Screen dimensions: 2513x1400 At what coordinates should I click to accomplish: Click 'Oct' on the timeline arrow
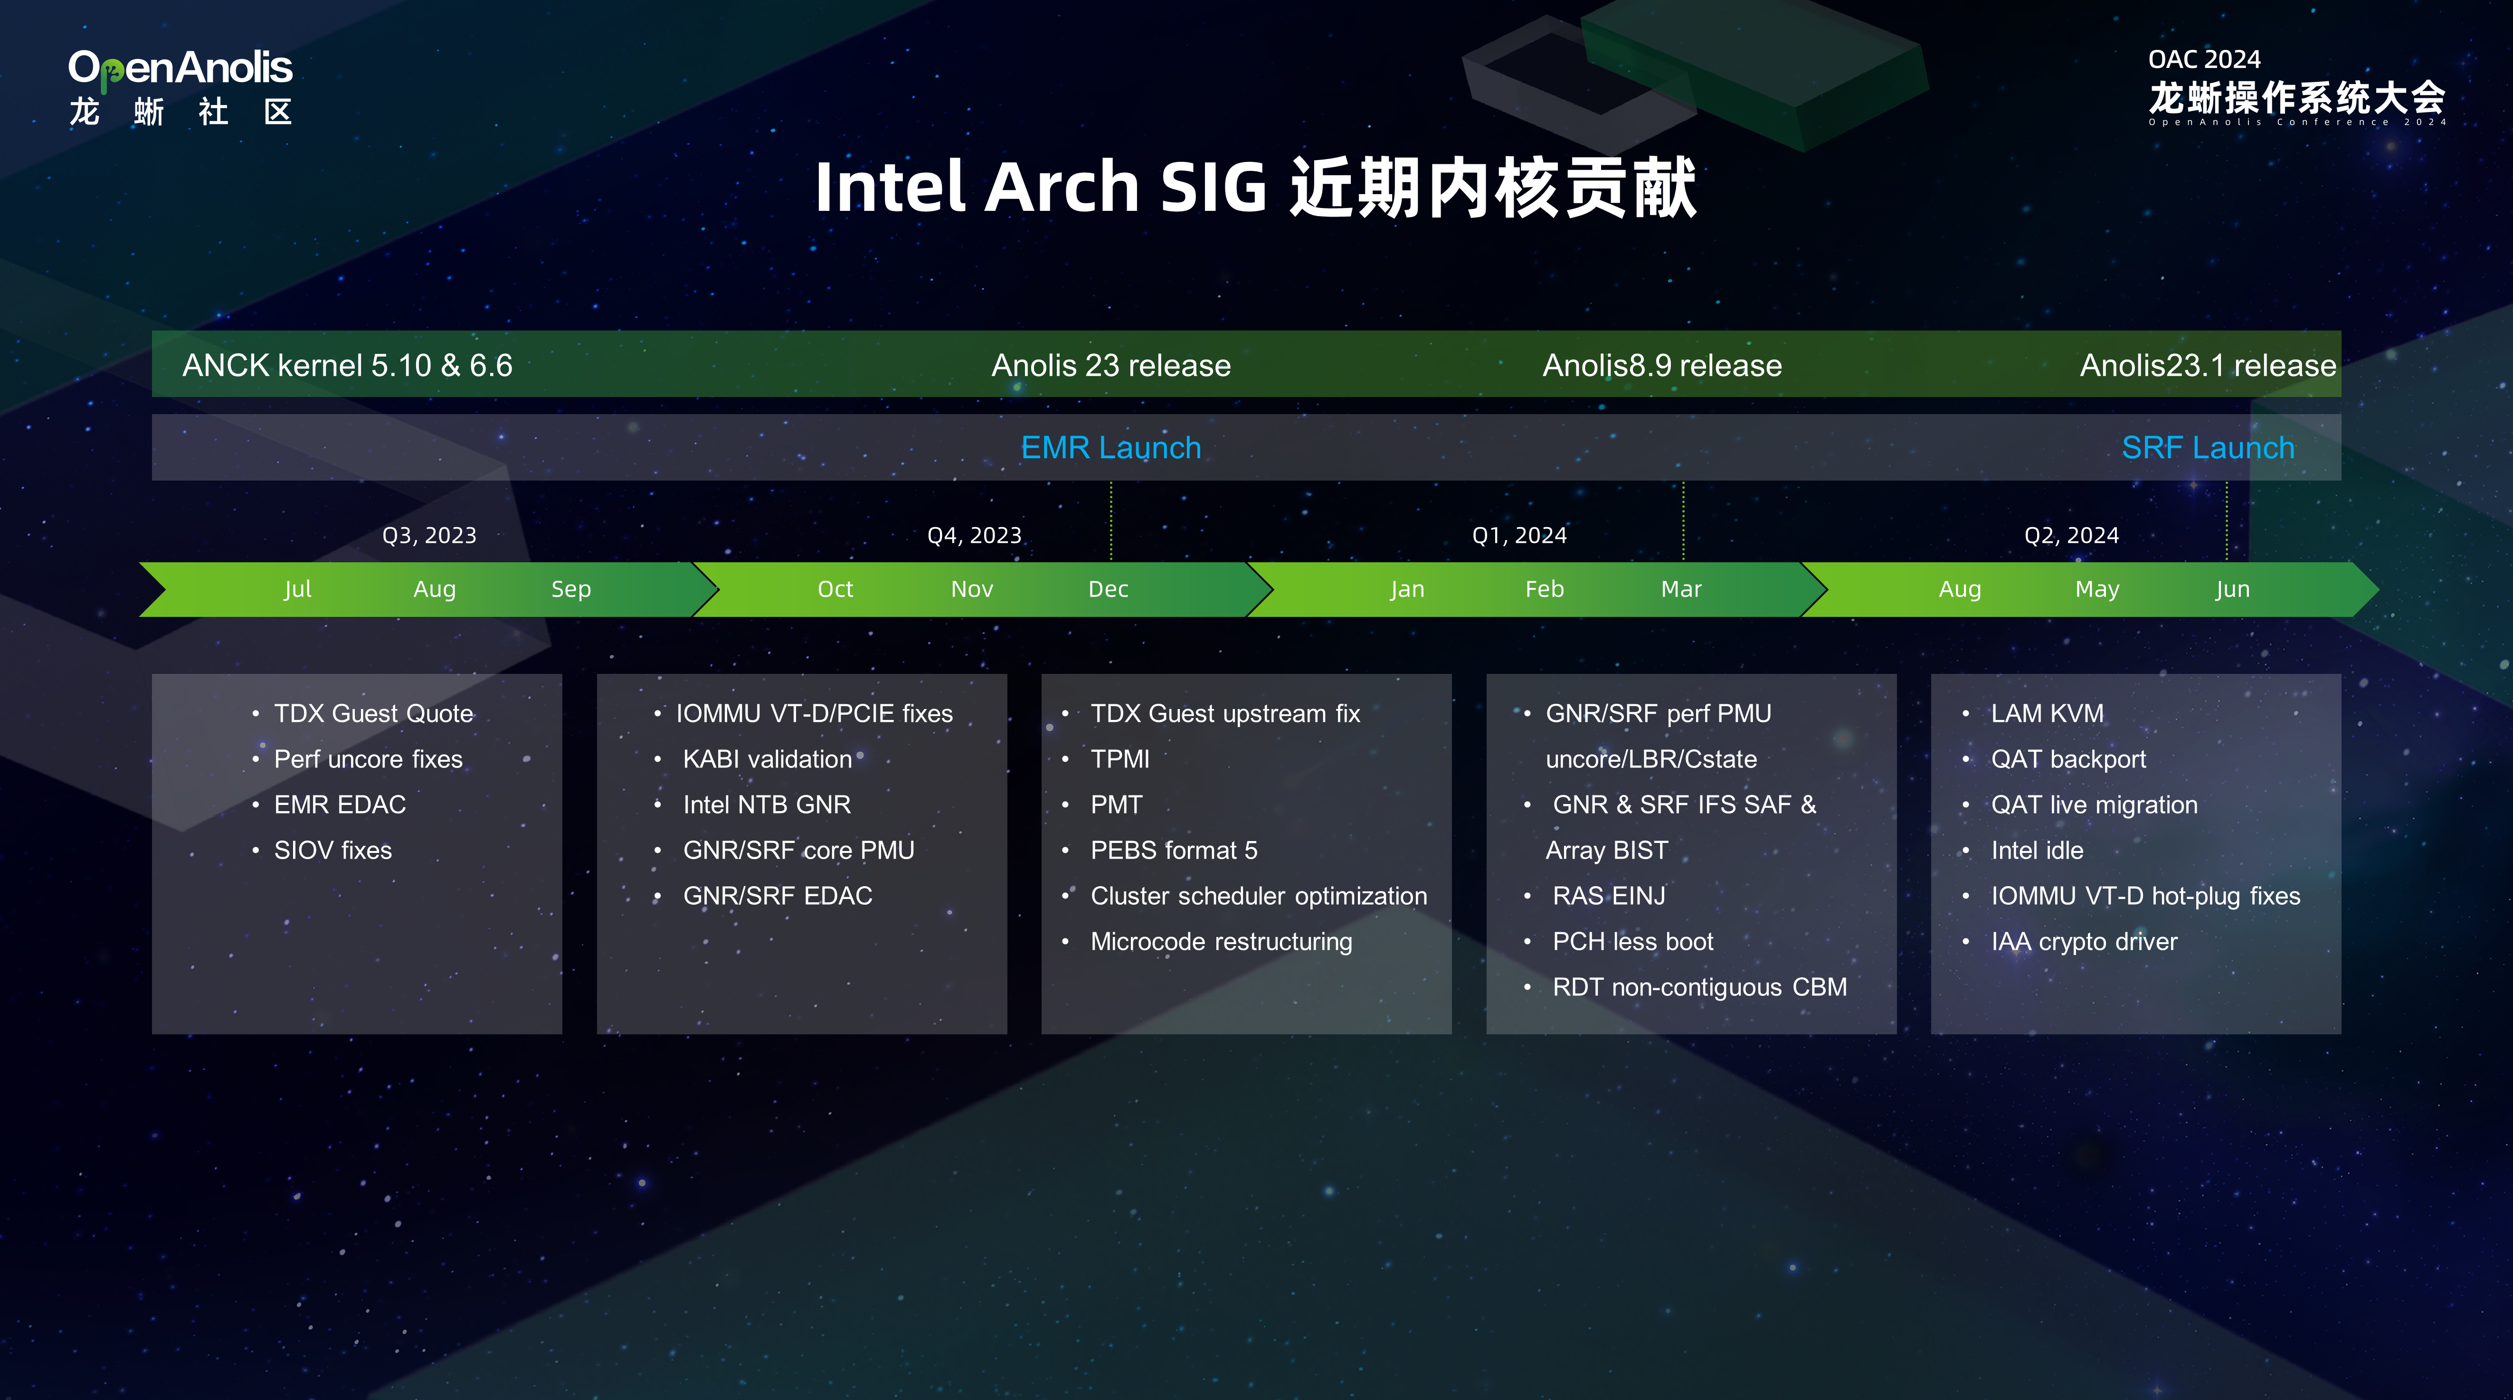[x=835, y=589]
